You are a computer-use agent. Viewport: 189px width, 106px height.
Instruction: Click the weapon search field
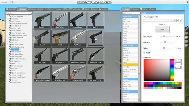(19, 13)
